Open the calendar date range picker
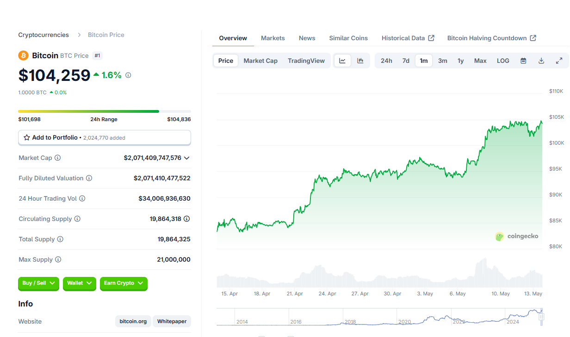The image size is (570, 337). (523, 61)
